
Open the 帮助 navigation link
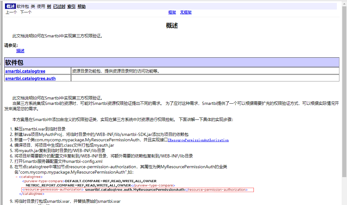point(81,6)
